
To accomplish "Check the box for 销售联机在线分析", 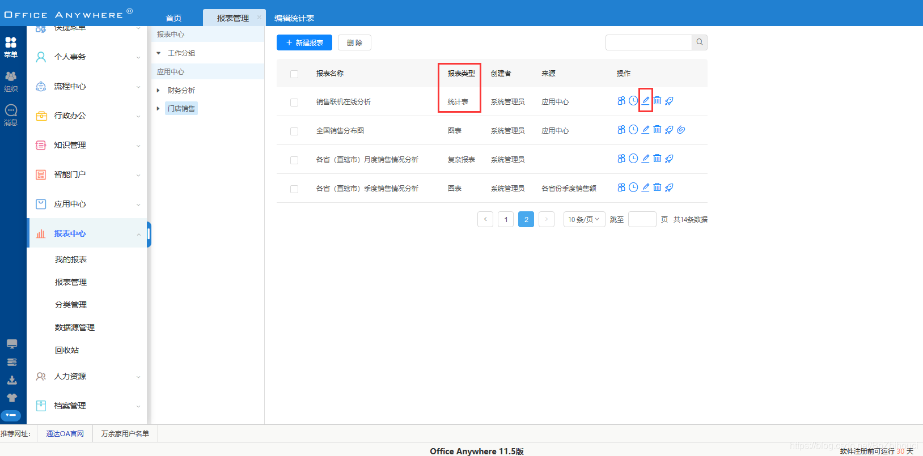I will [x=294, y=103].
